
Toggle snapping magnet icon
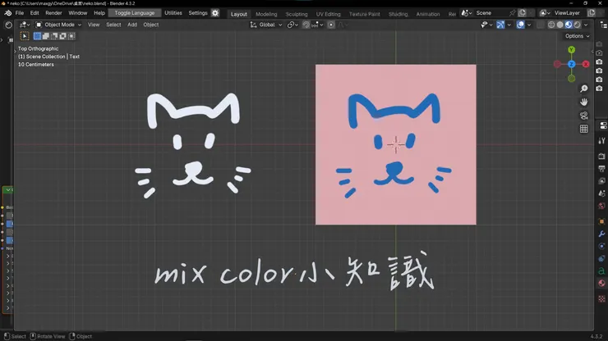pyautogui.click(x=306, y=25)
